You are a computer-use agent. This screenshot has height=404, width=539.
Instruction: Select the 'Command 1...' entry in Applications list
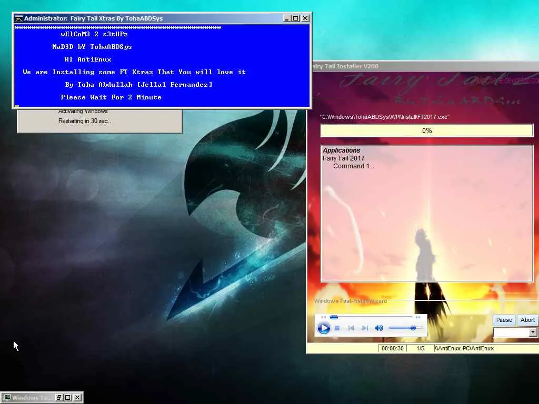353,166
